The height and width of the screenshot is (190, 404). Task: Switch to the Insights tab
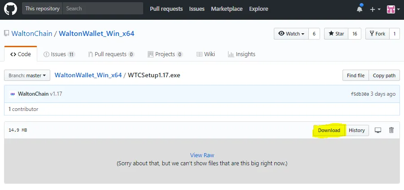(242, 54)
